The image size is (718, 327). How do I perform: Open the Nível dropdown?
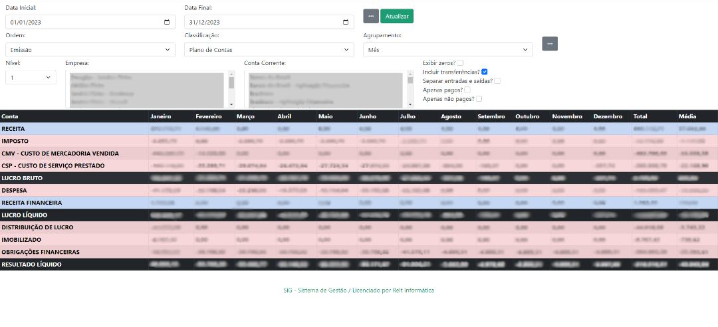coord(31,78)
